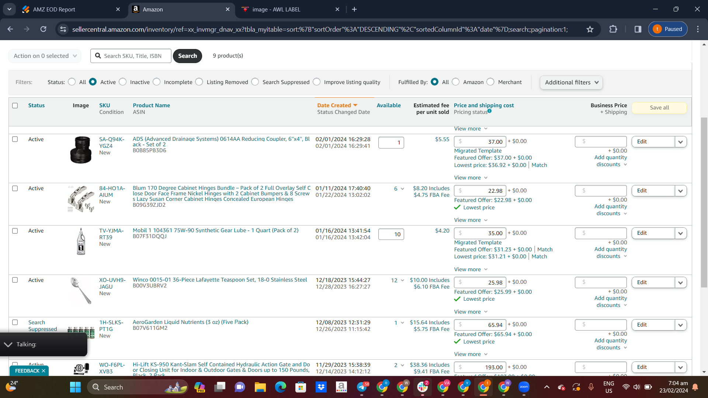Reload the Seller Central page
Image resolution: width=708 pixels, height=398 pixels.
pyautogui.click(x=43, y=29)
